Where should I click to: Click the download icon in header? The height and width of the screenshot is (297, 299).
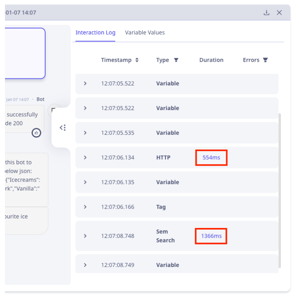[267, 13]
